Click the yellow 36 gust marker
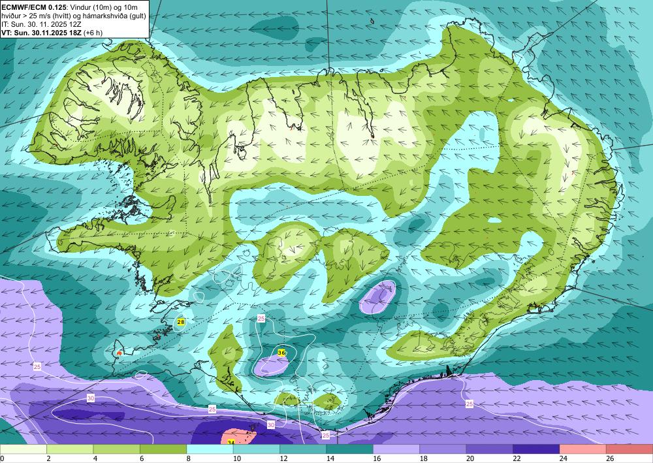 click(281, 353)
